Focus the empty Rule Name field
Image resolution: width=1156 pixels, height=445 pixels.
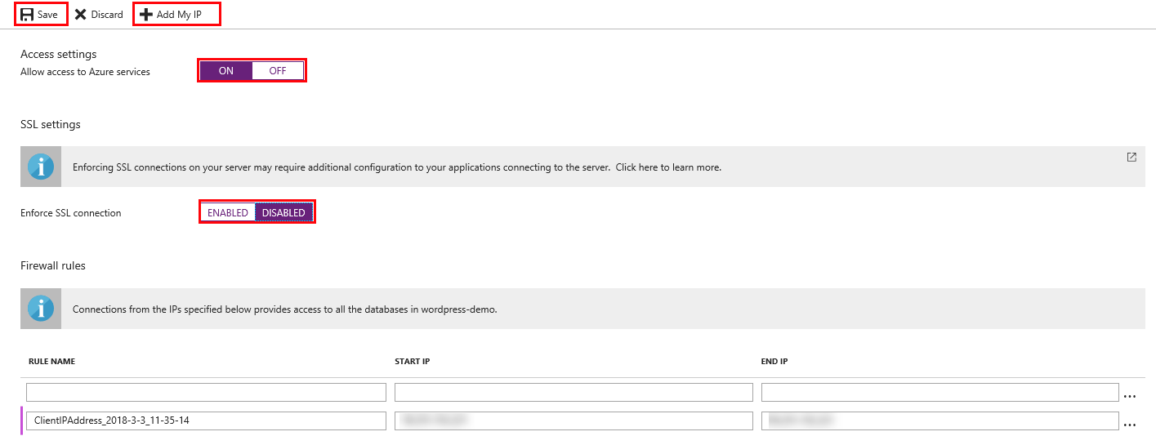pos(206,393)
